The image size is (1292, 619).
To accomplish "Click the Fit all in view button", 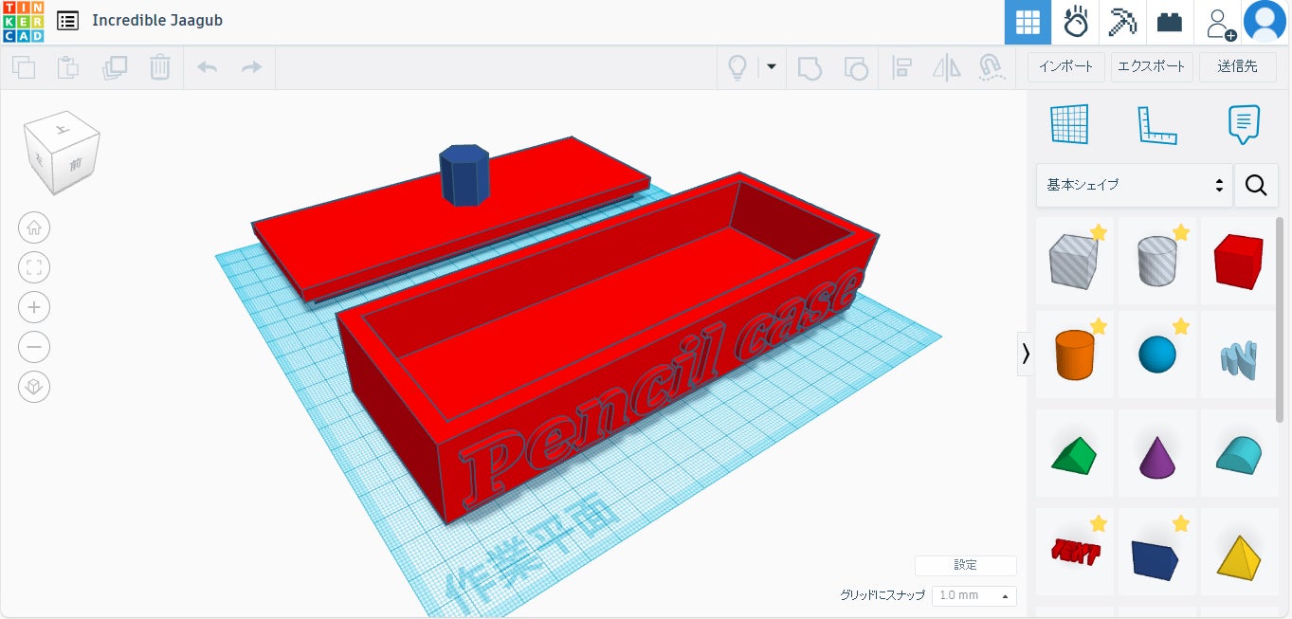I will (x=34, y=267).
